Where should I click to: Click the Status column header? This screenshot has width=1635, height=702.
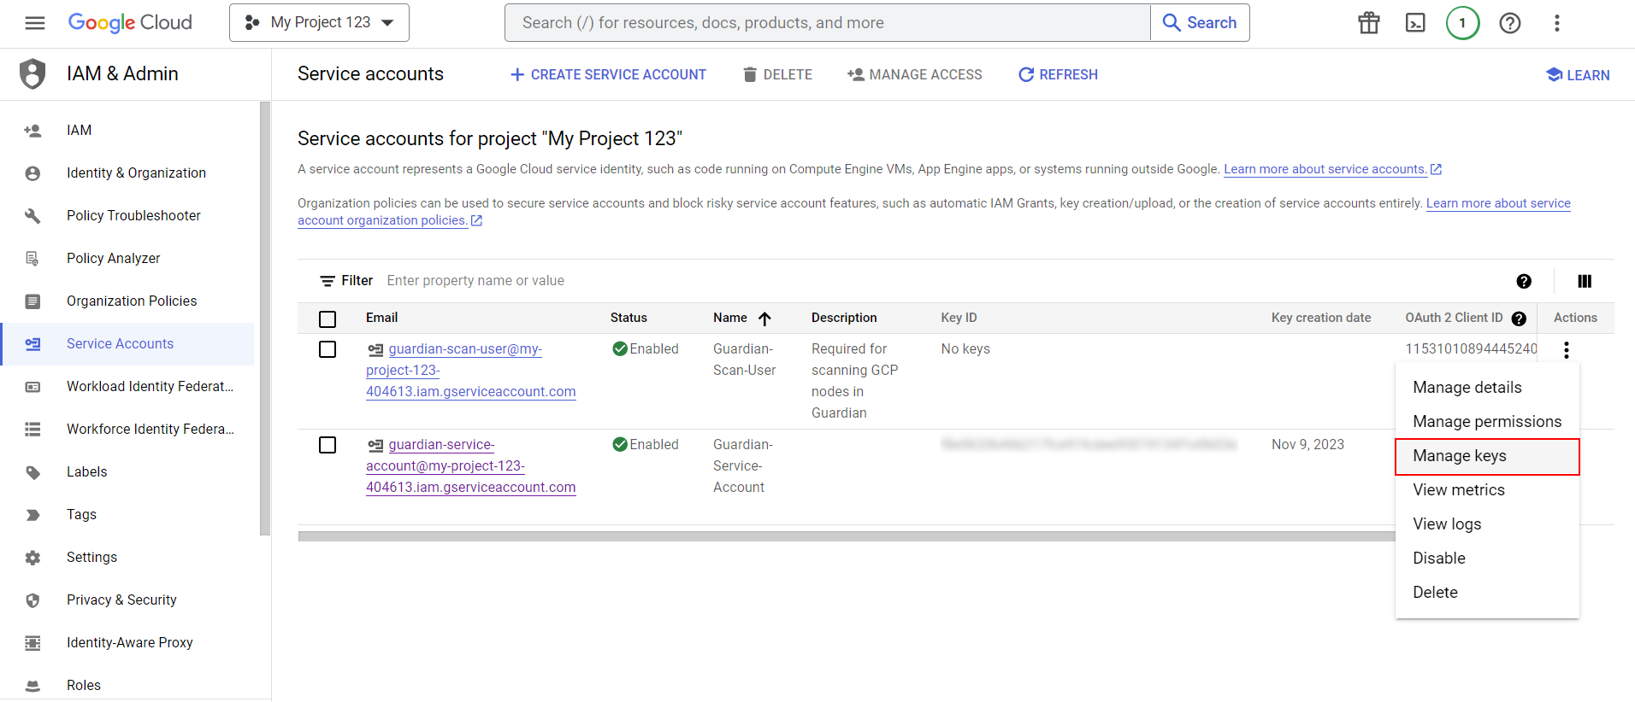(629, 318)
